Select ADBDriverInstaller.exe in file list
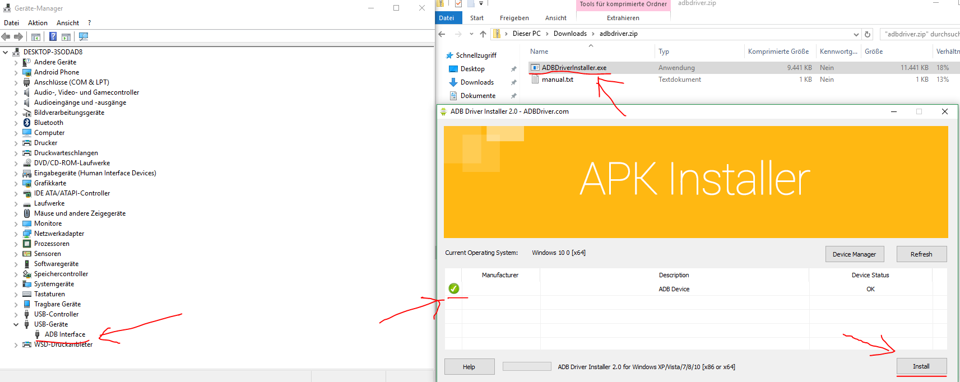Image resolution: width=960 pixels, height=382 pixels. 574,68
